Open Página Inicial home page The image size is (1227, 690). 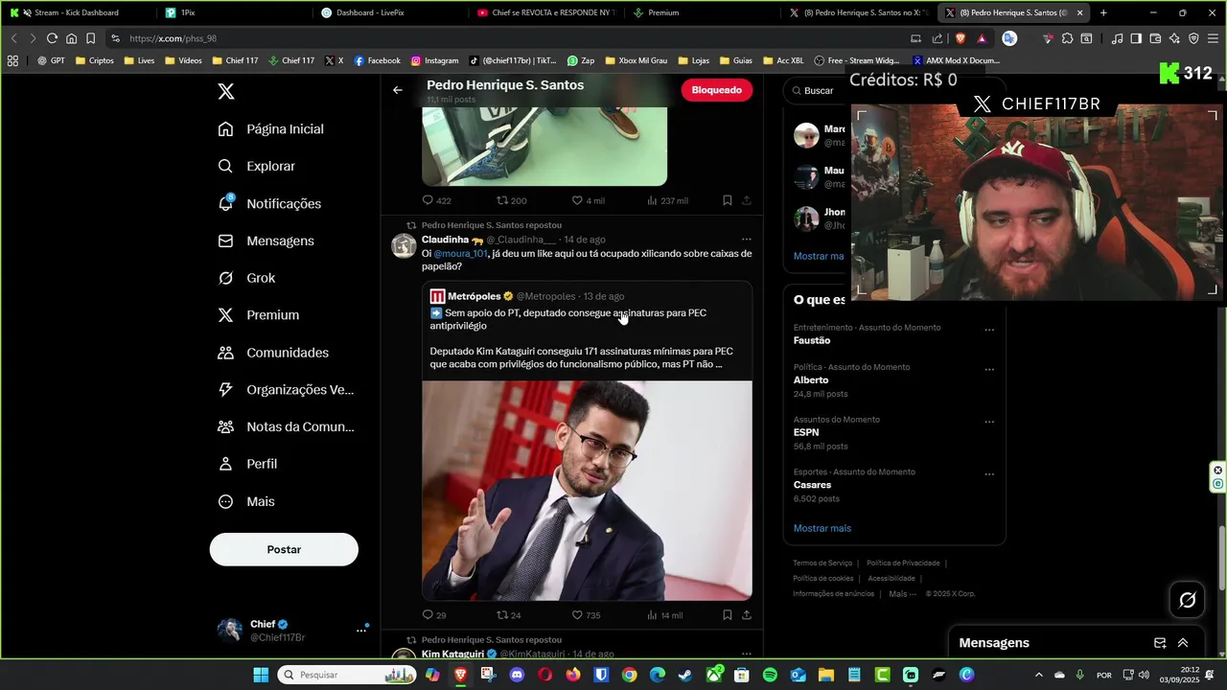coord(271,129)
